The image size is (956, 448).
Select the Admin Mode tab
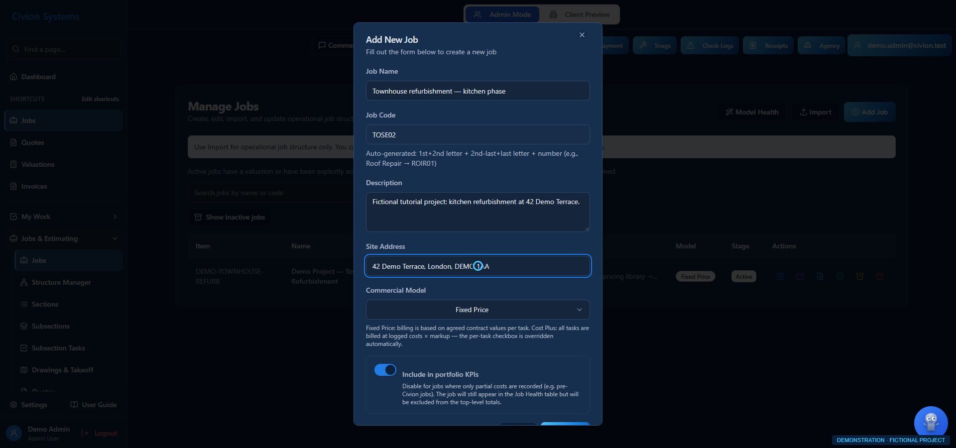coord(502,14)
